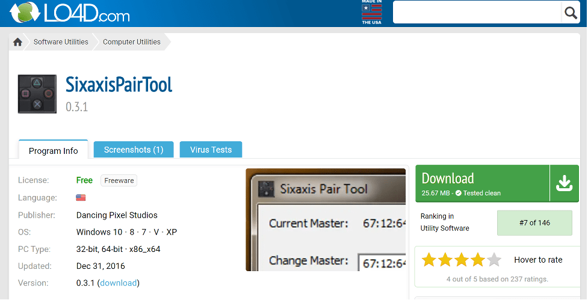
Task: Switch to the Program Info tab
Action: 54,150
